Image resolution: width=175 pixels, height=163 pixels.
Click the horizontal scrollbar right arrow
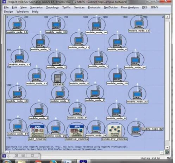pos(162,152)
